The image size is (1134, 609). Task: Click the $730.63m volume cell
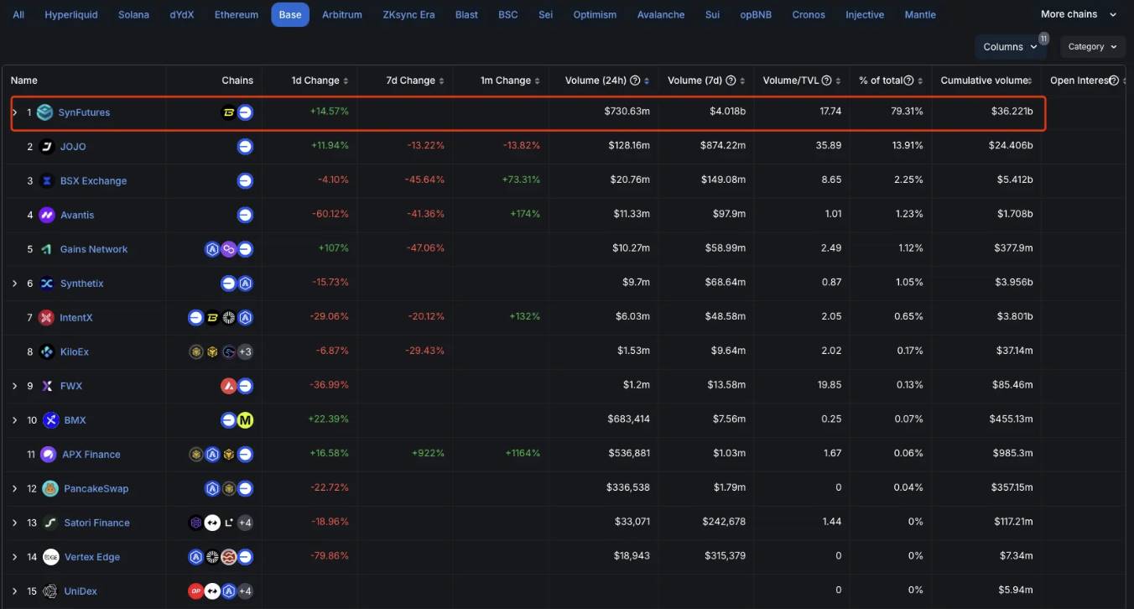[x=627, y=112]
